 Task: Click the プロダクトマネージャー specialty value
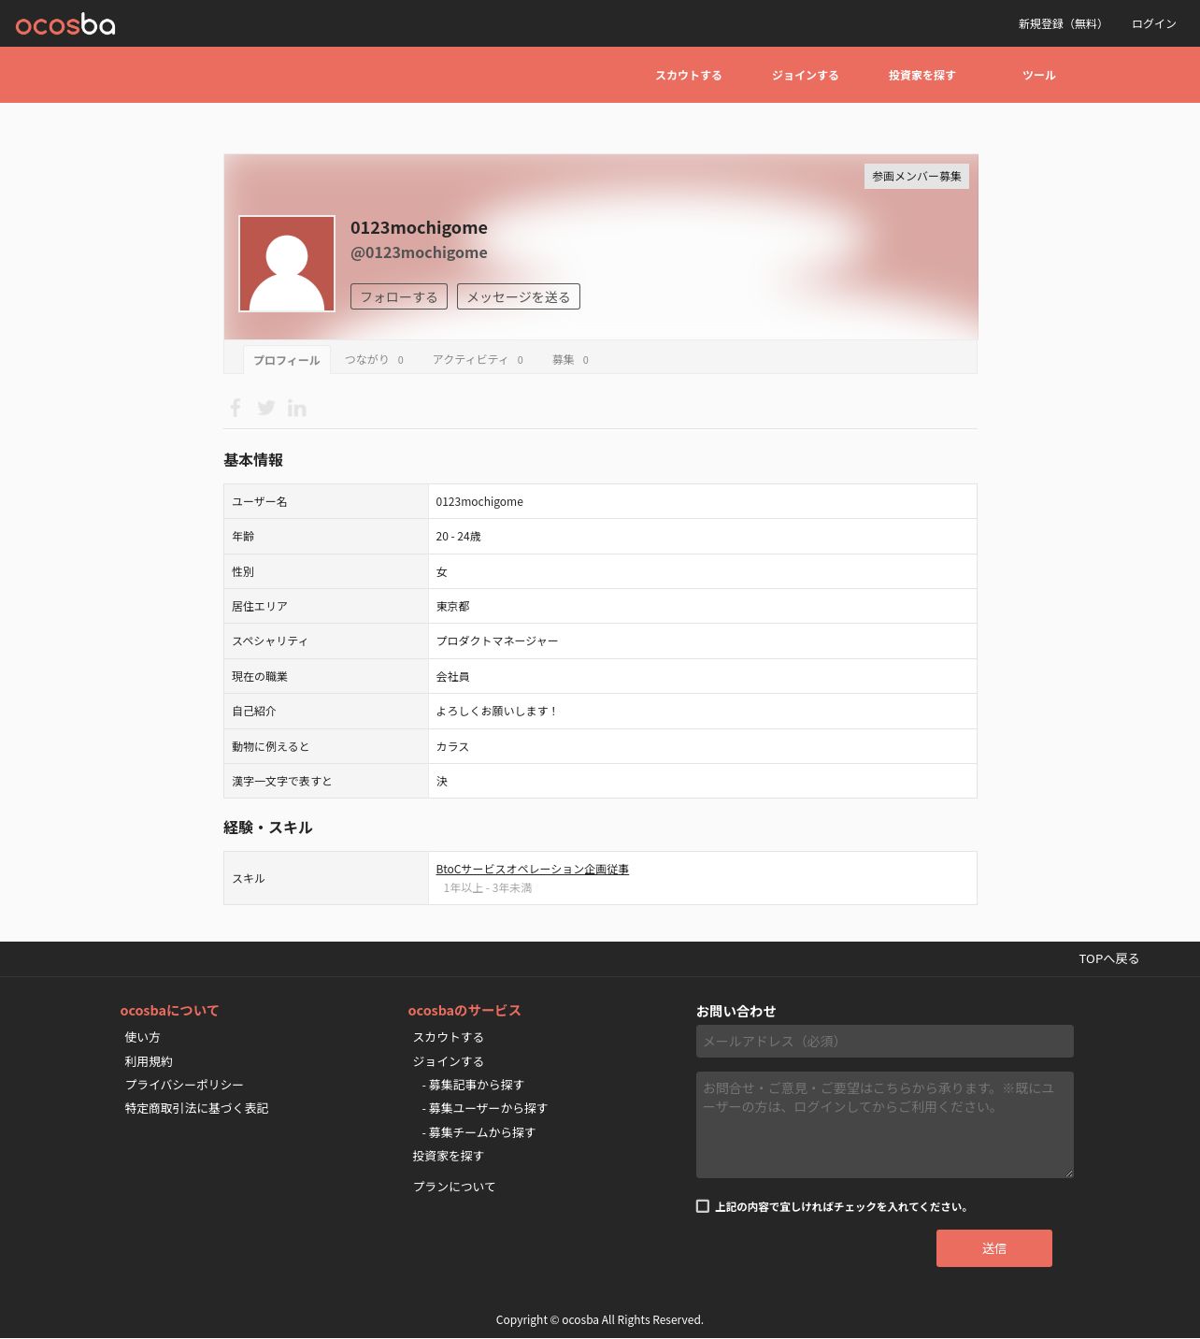tap(497, 641)
